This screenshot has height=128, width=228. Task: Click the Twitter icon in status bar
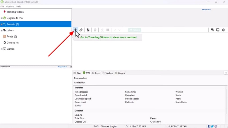click(x=212, y=126)
